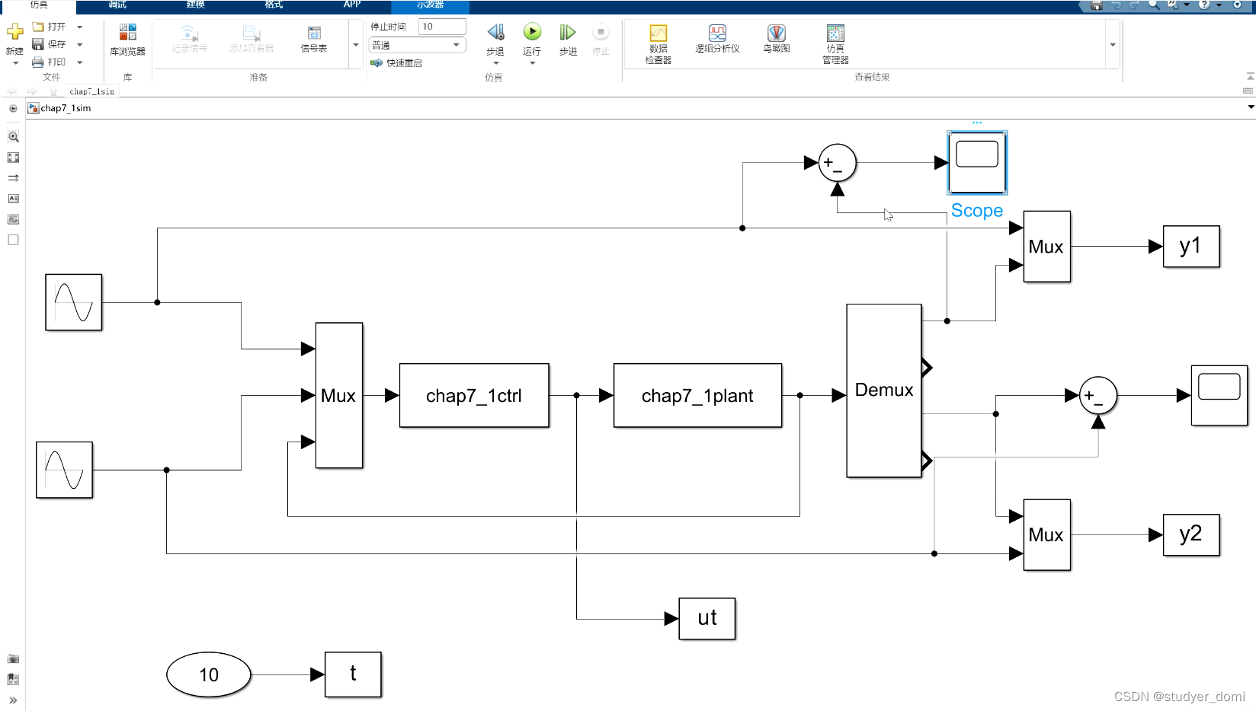
Task: Click the annotation tool in the left palette
Action: pyautogui.click(x=13, y=199)
